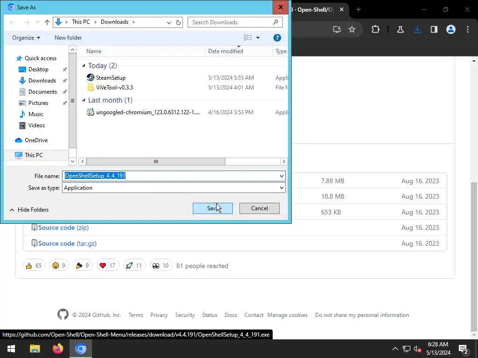Click the Search Downloads field
This screenshot has width=478, height=358.
pos(235,22)
